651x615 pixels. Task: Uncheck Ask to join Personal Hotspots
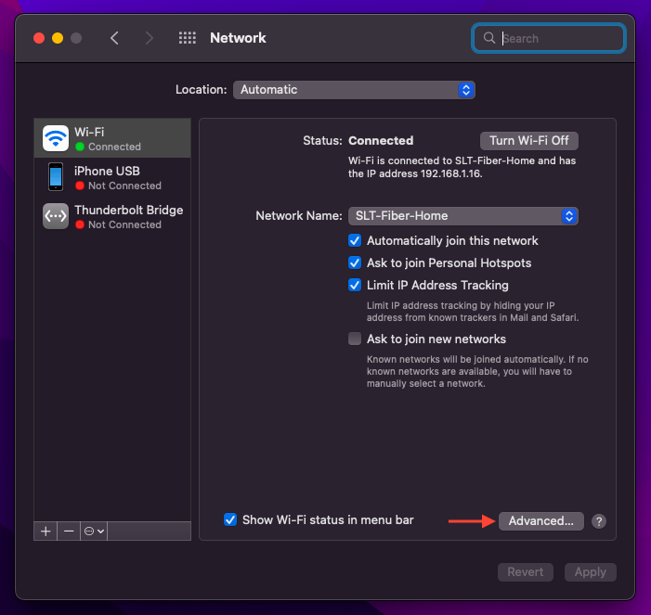coord(355,263)
